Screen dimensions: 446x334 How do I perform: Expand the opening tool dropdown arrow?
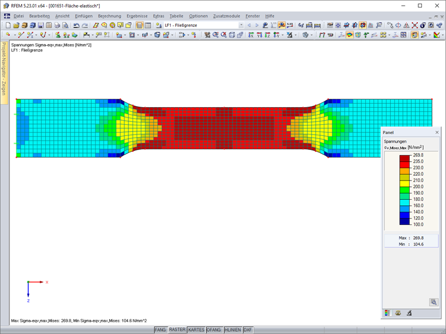coord(138,35)
